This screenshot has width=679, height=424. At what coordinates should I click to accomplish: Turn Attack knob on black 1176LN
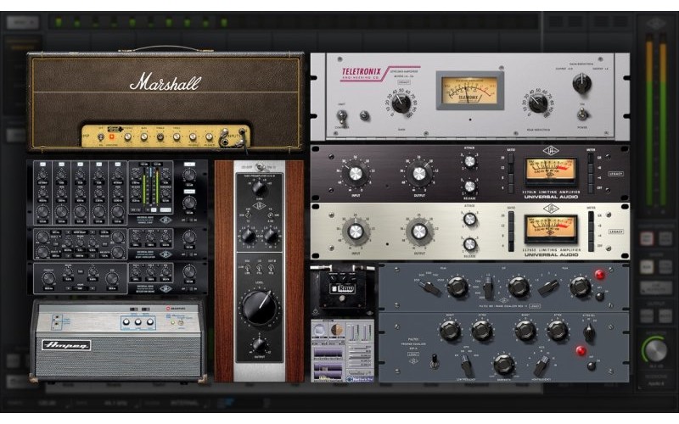(470, 162)
